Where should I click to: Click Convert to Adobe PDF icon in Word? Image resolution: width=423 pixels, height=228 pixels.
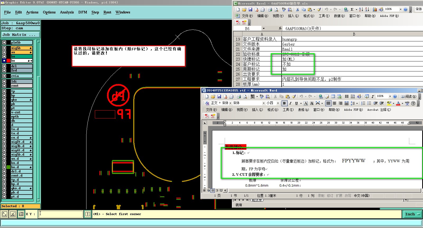[207, 116]
